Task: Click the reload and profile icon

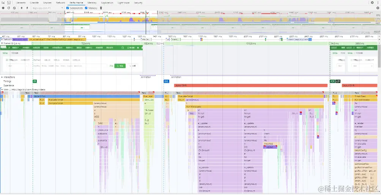Action: click(9, 8)
